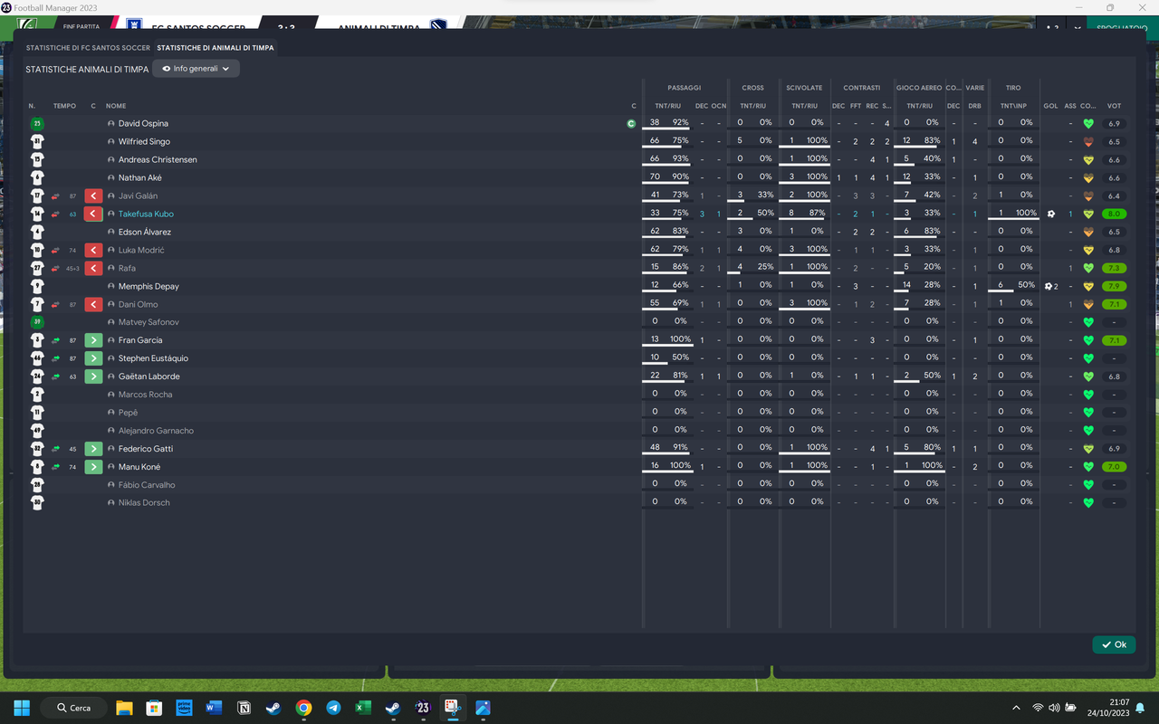This screenshot has height=724, width=1159.
Task: Click the 7.9 rating of Memphis Depay
Action: click(x=1114, y=286)
